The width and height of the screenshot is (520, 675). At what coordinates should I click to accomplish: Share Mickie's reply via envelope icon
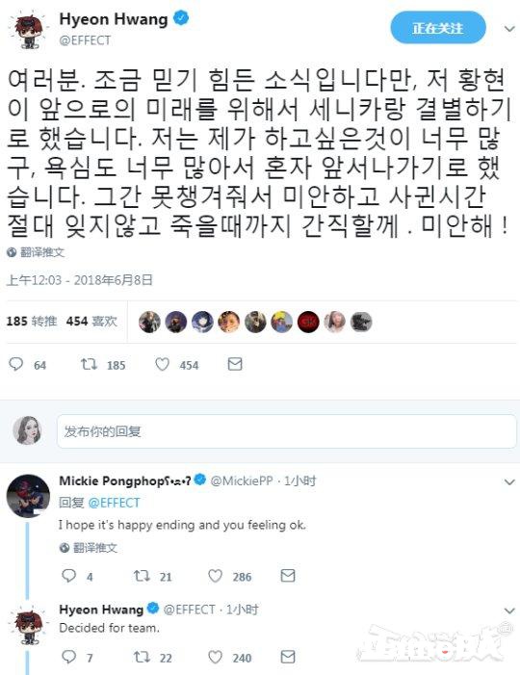288,576
